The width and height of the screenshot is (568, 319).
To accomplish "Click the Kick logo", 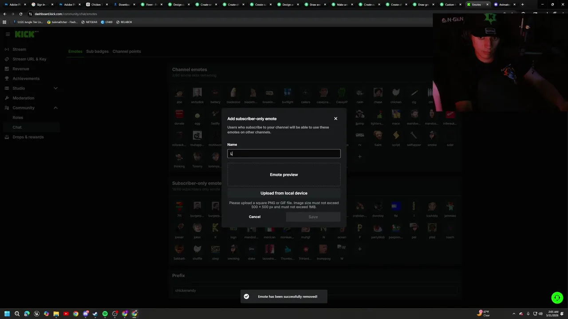I will tap(27, 34).
